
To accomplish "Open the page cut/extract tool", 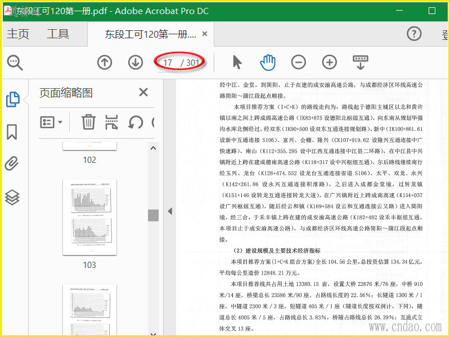I will click(111, 122).
